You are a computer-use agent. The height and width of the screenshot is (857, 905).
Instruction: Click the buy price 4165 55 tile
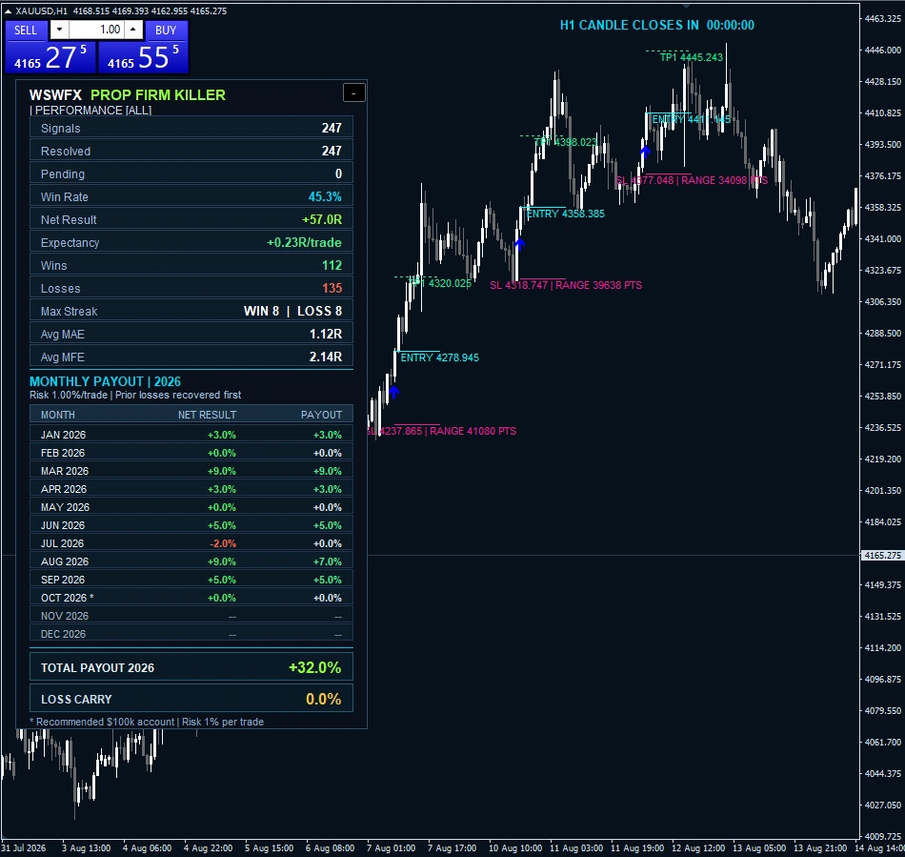(x=143, y=57)
